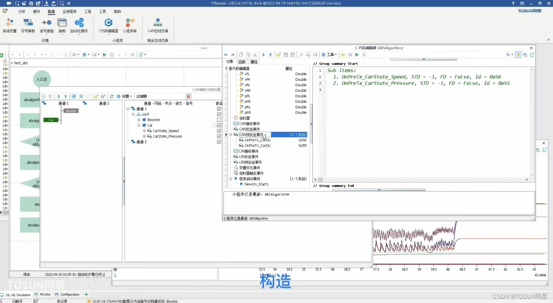Expand the iBooster tree node
The height and width of the screenshot is (303, 553).
pos(139,120)
